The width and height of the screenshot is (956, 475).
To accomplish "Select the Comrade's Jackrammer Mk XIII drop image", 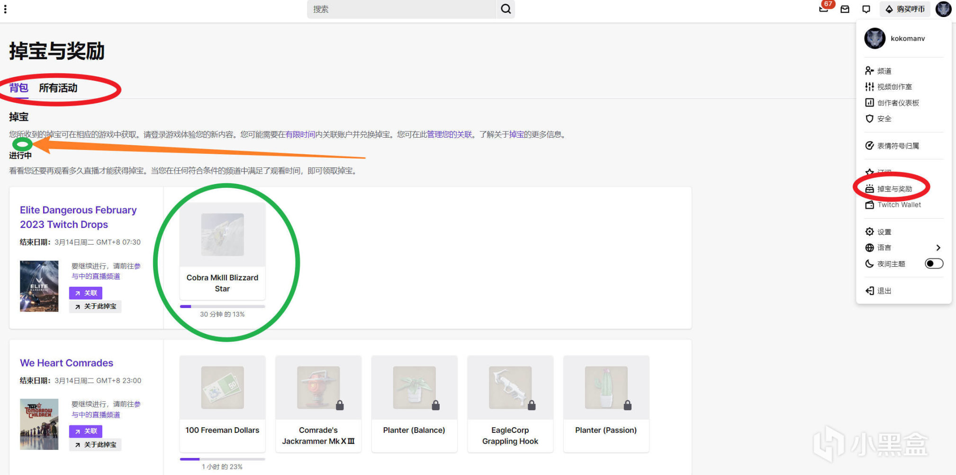I will [x=318, y=387].
